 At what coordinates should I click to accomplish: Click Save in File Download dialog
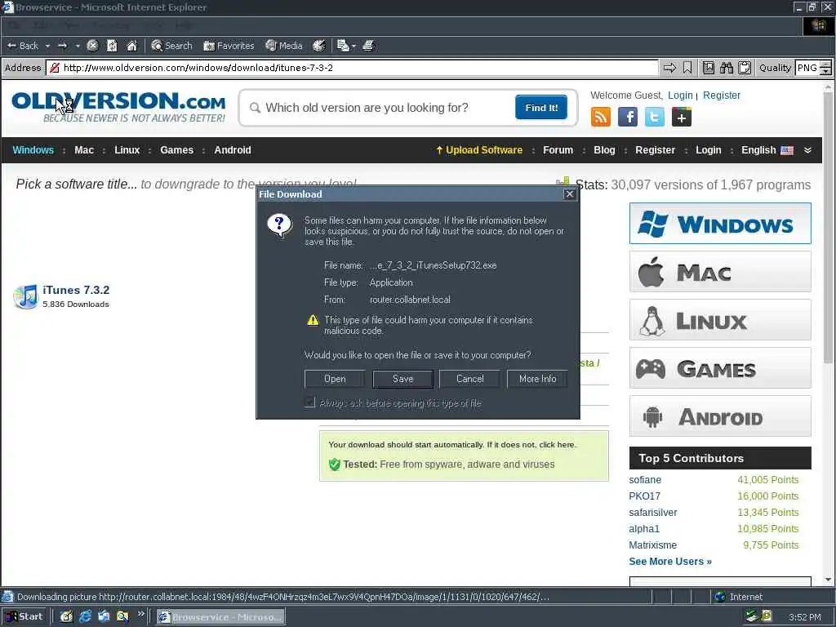click(402, 379)
